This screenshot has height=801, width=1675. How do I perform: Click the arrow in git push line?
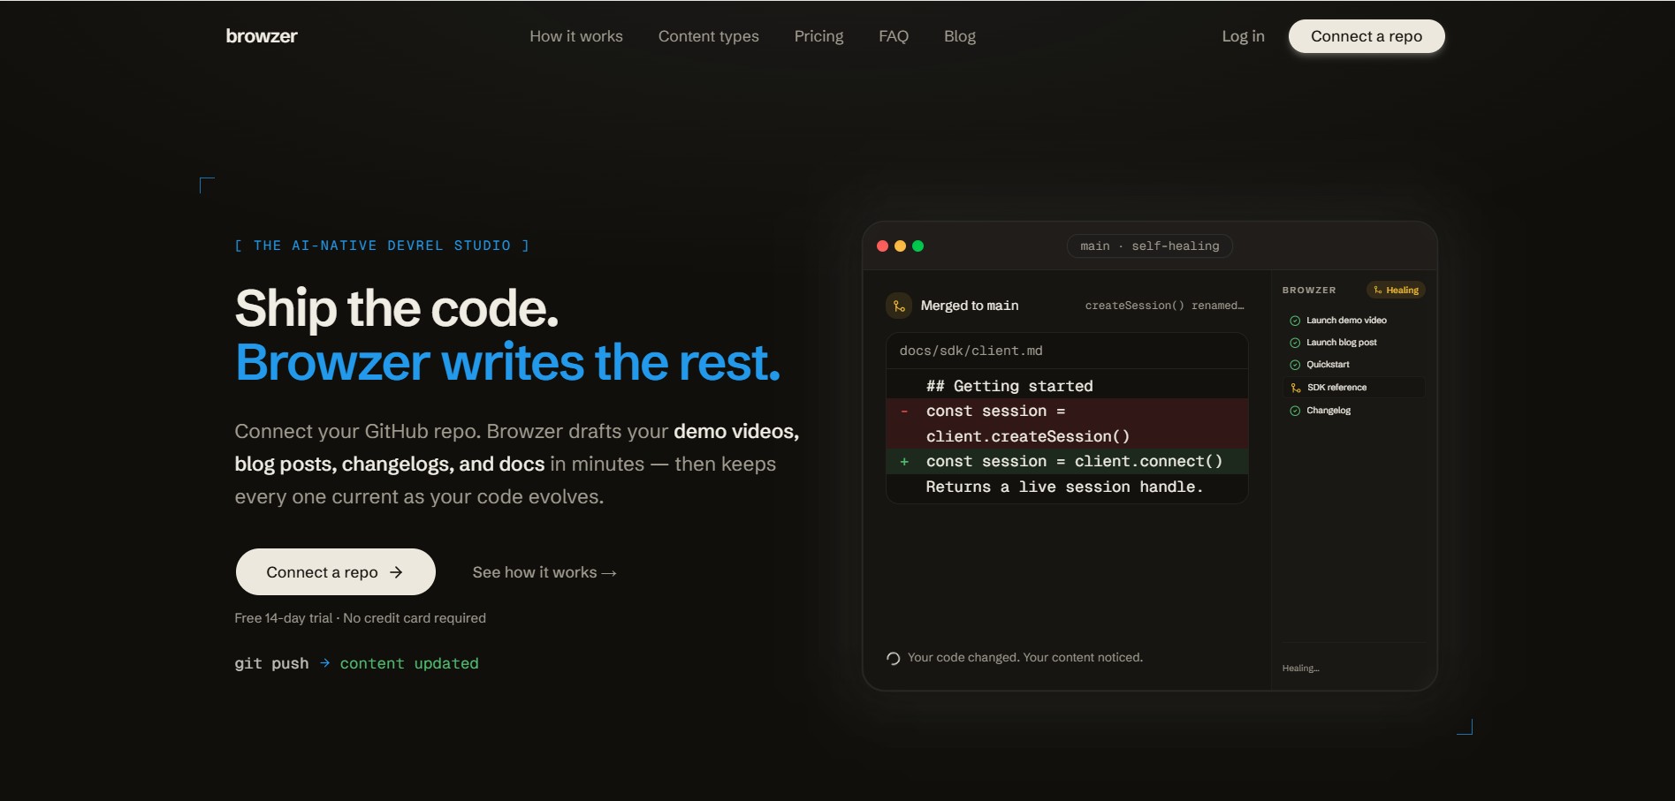click(324, 663)
